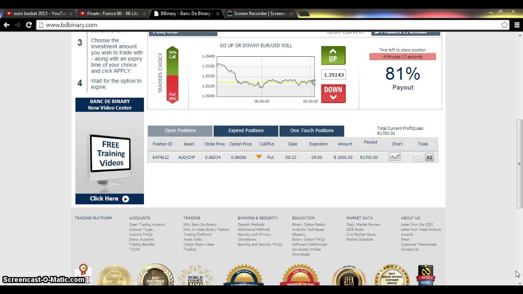This screenshot has height=294, width=523.
Task: Open chart icon for position 8474612
Action: tap(395, 157)
